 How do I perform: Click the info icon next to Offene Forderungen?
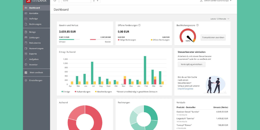tap(139, 25)
